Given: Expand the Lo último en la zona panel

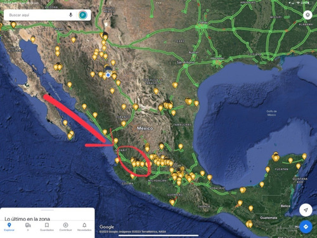Looking at the screenshot, I should pyautogui.click(x=27, y=219).
